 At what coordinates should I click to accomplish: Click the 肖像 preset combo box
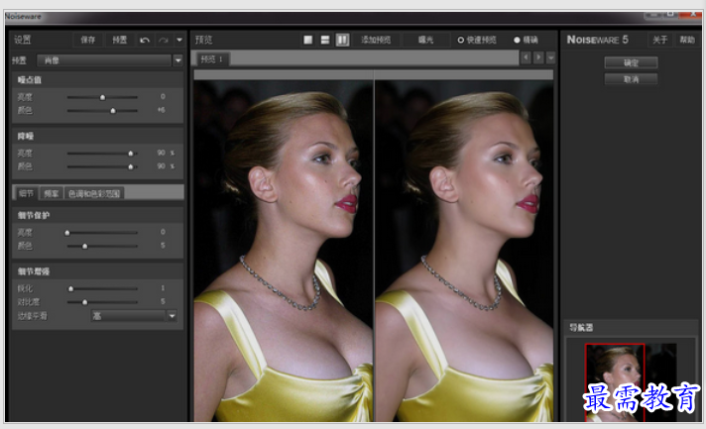point(104,60)
